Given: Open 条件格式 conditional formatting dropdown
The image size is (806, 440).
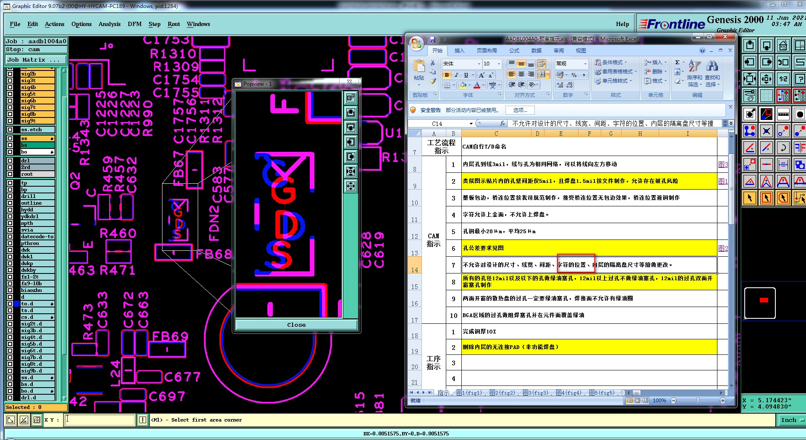Looking at the screenshot, I should (611, 62).
